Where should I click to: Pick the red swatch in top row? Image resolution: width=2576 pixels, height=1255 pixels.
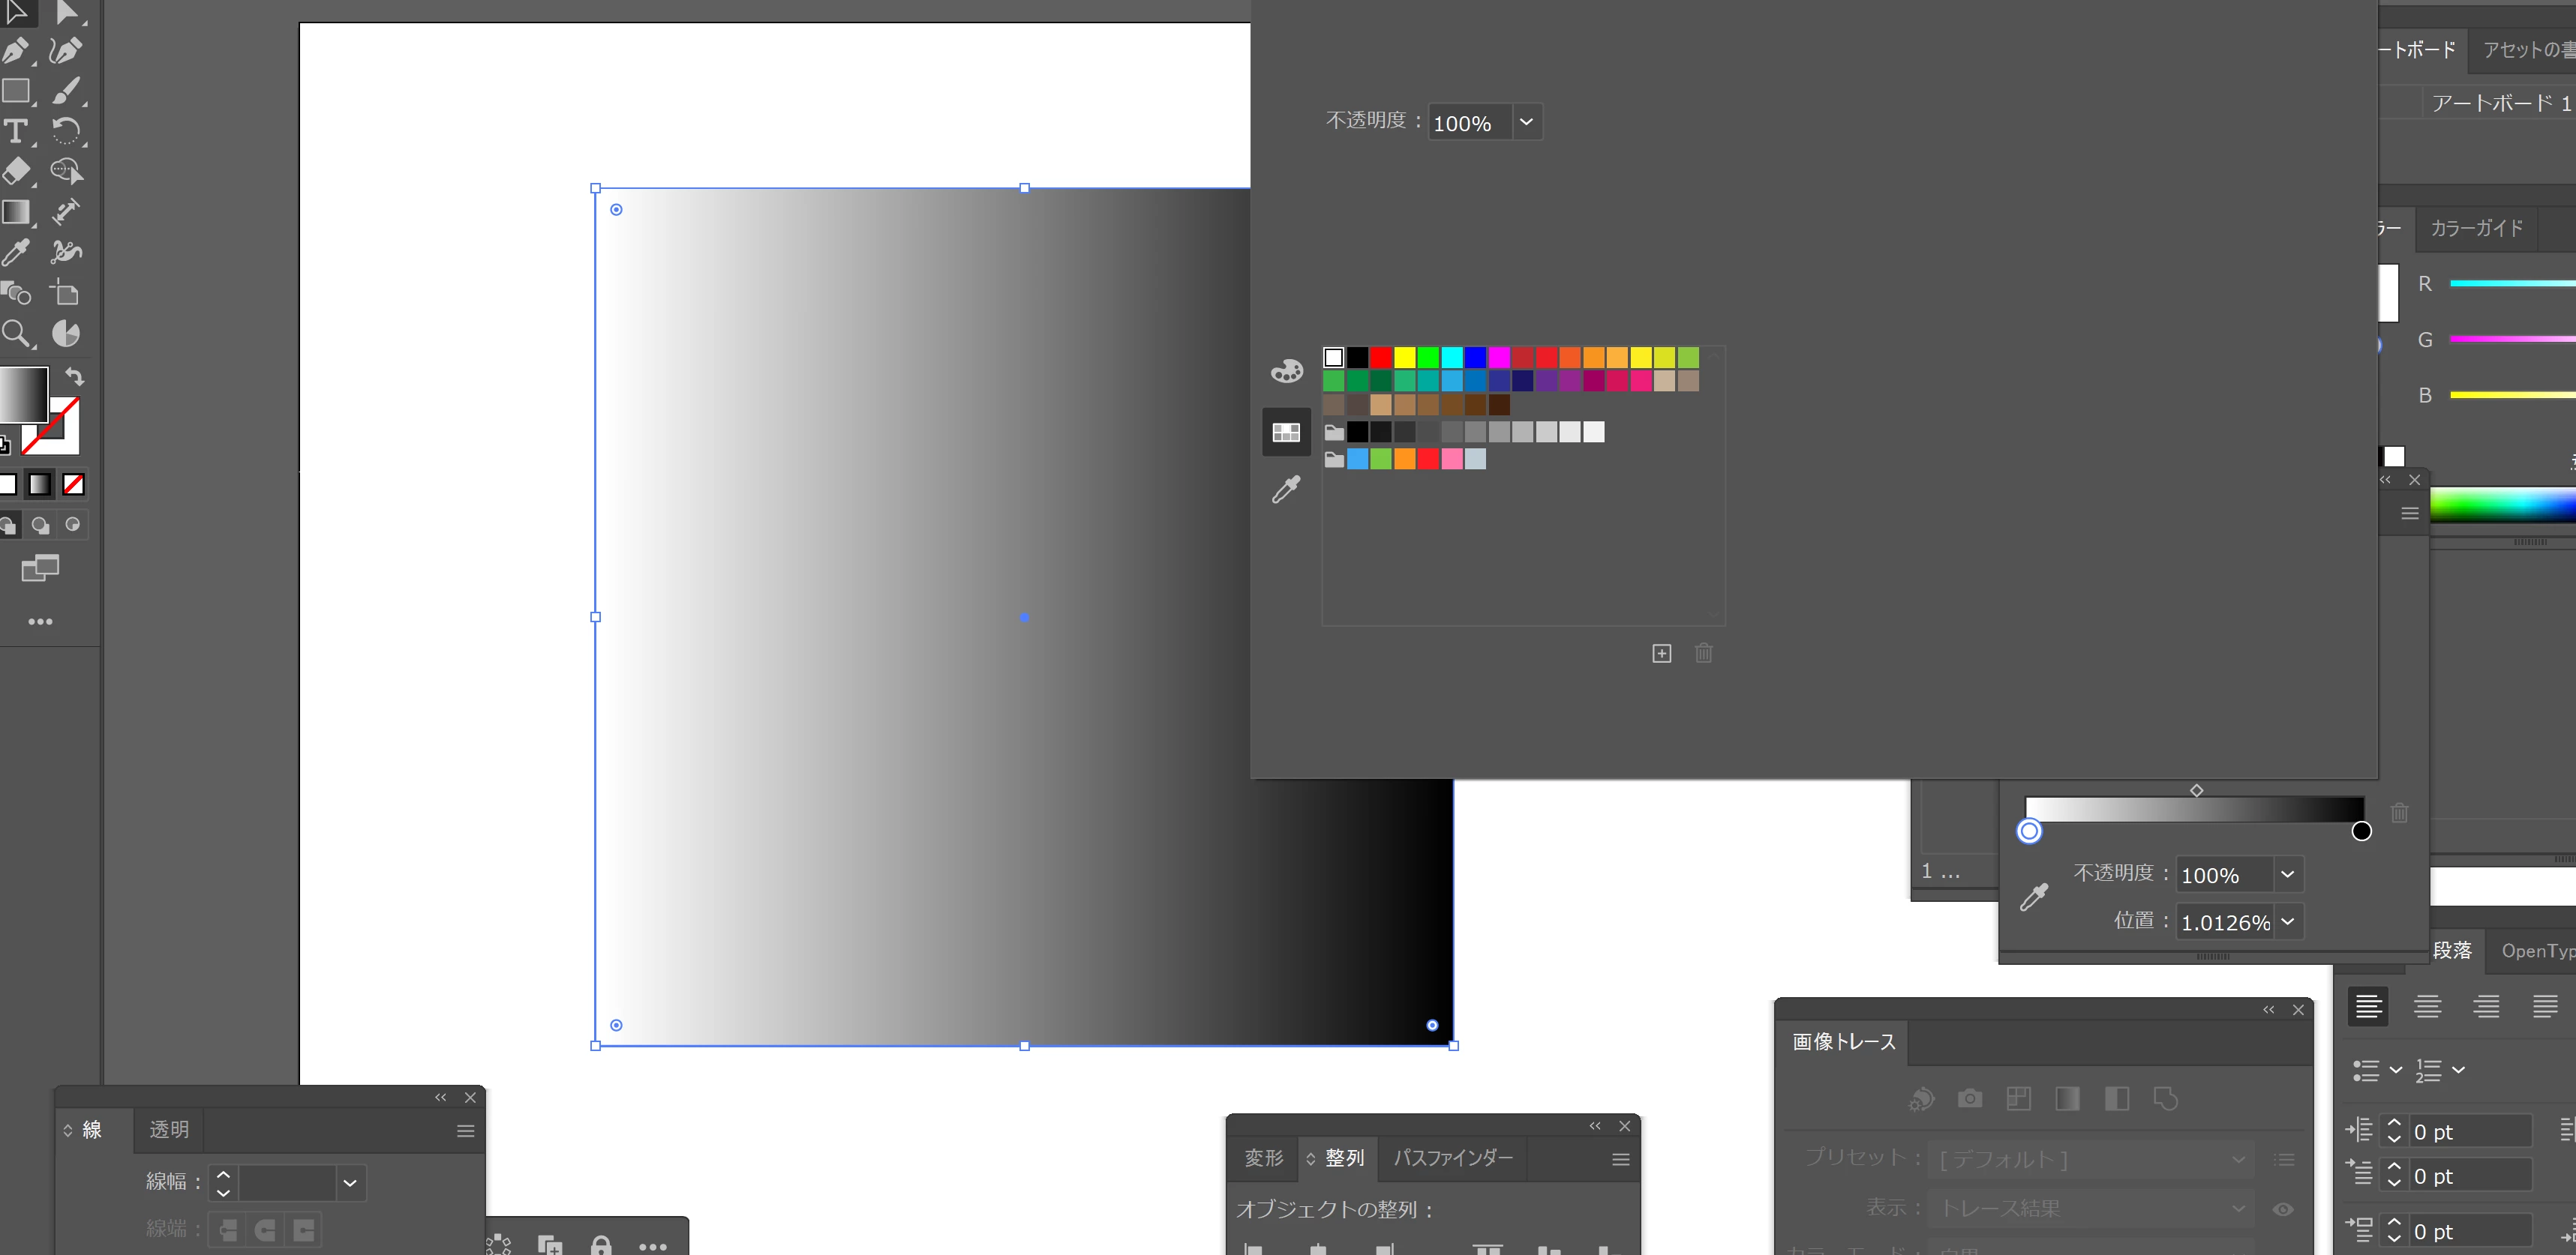tap(1381, 358)
